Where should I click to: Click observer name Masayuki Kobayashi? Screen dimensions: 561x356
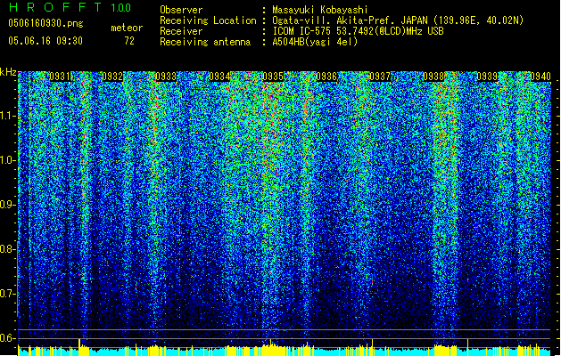pyautogui.click(x=320, y=10)
